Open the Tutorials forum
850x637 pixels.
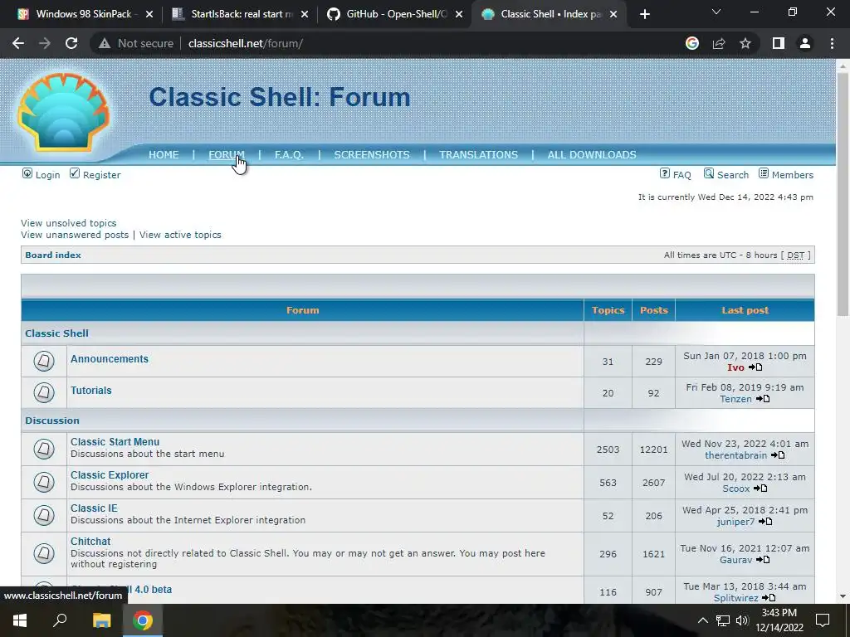[91, 391]
